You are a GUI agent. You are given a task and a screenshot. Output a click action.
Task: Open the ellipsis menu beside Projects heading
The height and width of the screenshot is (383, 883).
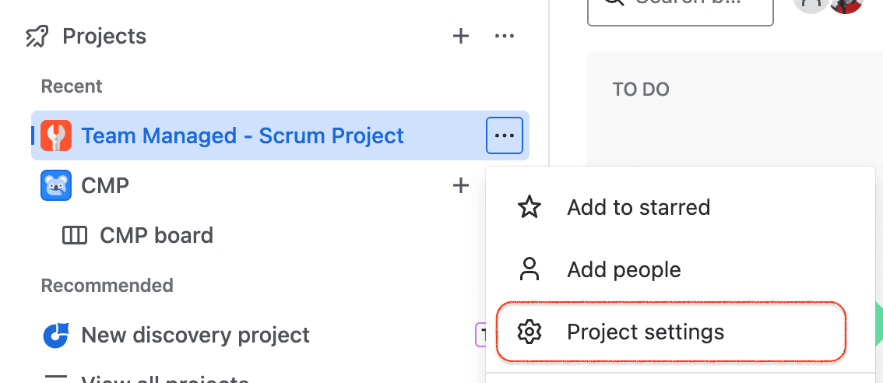505,36
